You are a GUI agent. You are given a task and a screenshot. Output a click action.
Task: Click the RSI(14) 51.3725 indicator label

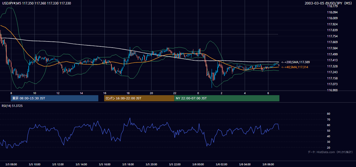pyautogui.click(x=12, y=106)
